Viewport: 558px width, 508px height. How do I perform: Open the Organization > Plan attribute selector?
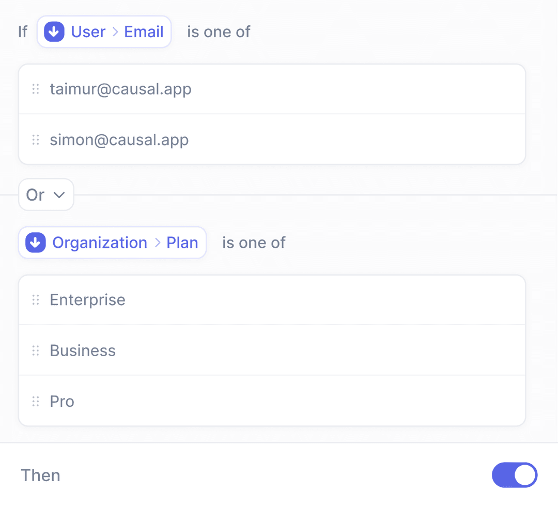pyautogui.click(x=112, y=243)
